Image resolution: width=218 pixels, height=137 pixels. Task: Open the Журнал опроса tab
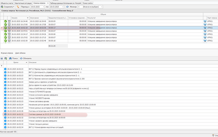coord(7,53)
